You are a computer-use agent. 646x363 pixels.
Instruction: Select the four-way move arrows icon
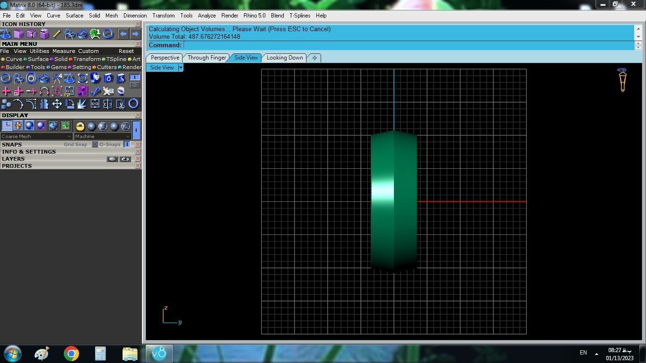tap(57, 104)
